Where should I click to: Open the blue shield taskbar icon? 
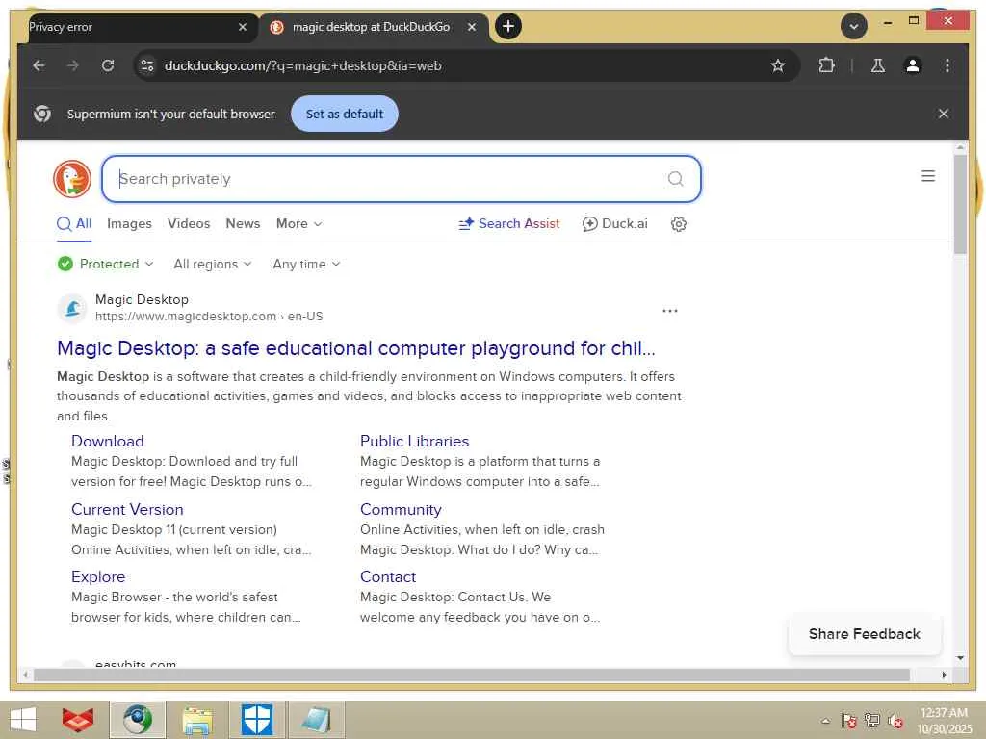point(257,720)
